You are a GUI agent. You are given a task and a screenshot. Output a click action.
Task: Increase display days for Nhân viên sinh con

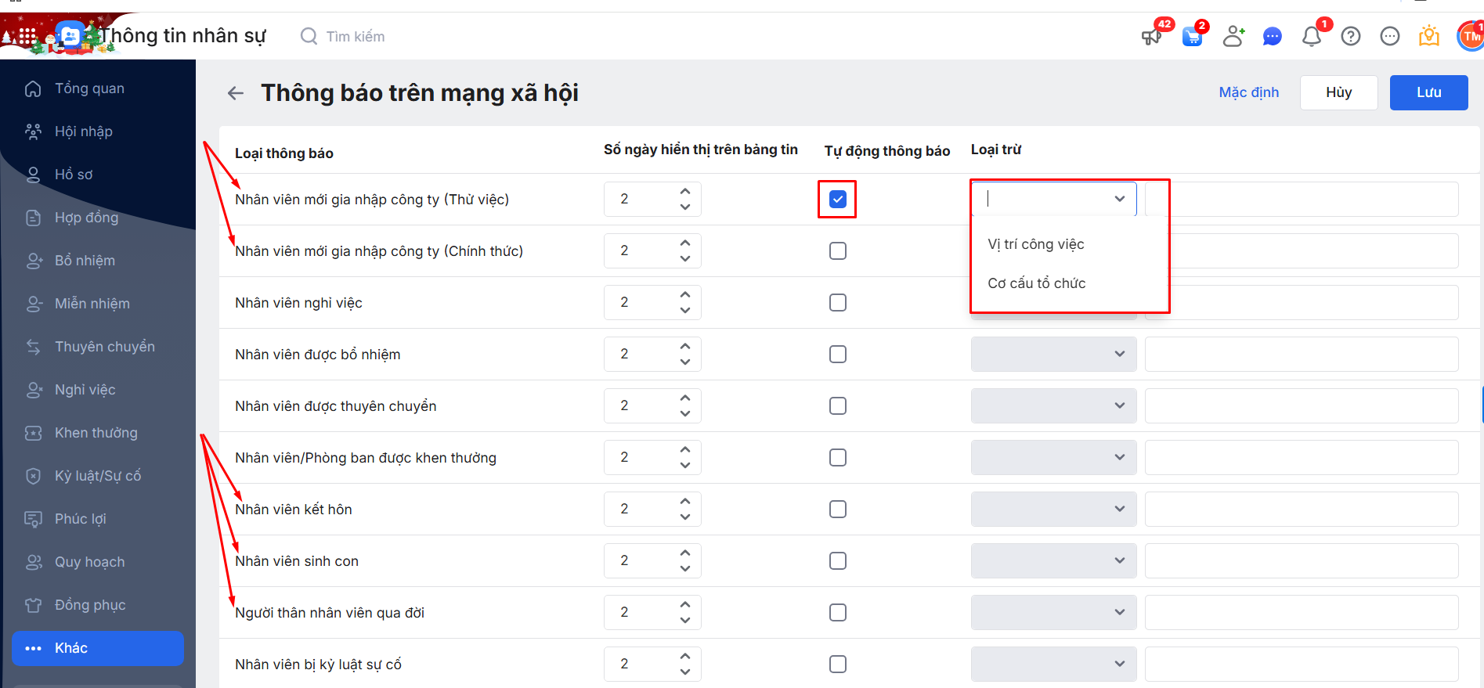[x=685, y=553]
